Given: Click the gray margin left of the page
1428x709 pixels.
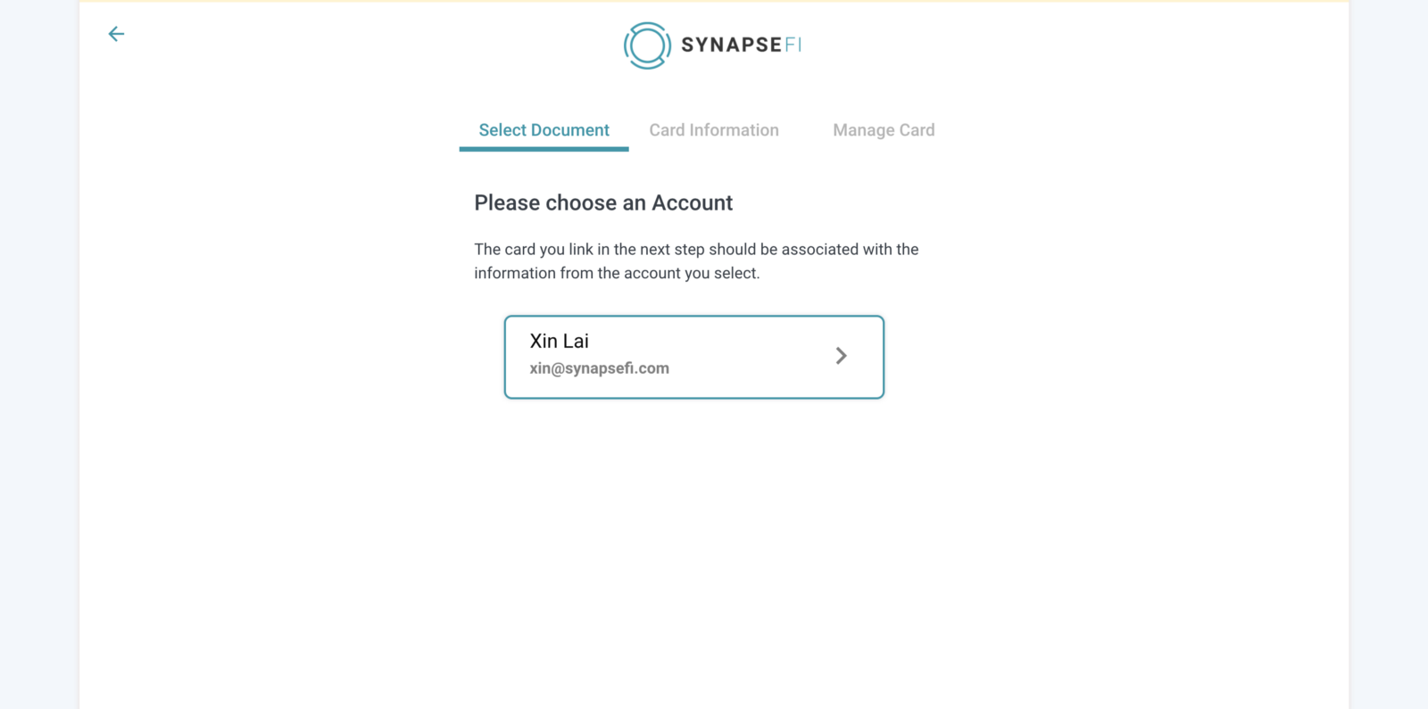Looking at the screenshot, I should click(39, 357).
